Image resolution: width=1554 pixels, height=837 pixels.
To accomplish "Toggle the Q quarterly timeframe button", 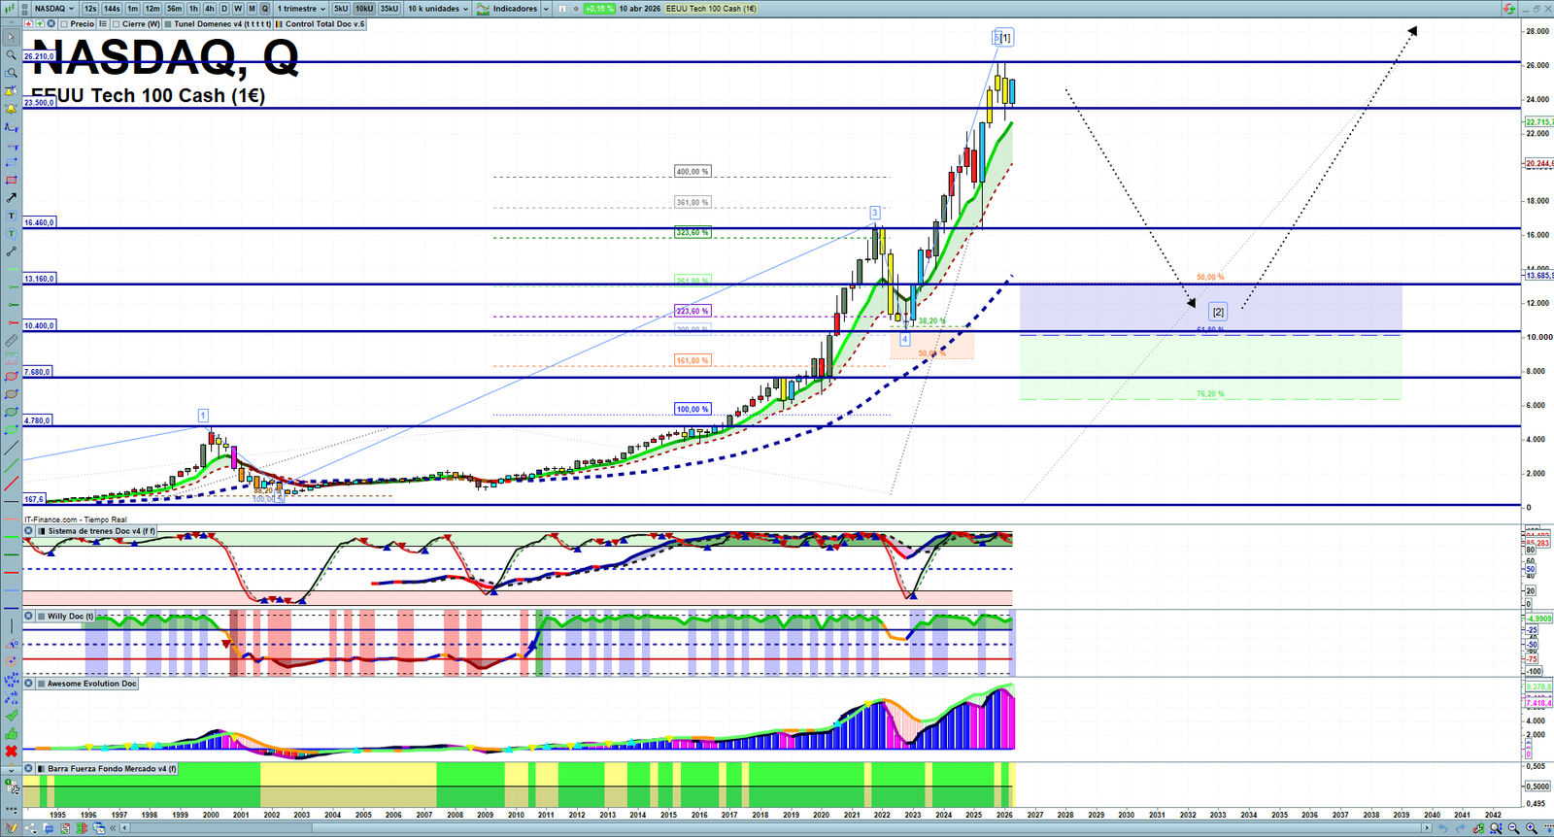I will (x=265, y=9).
